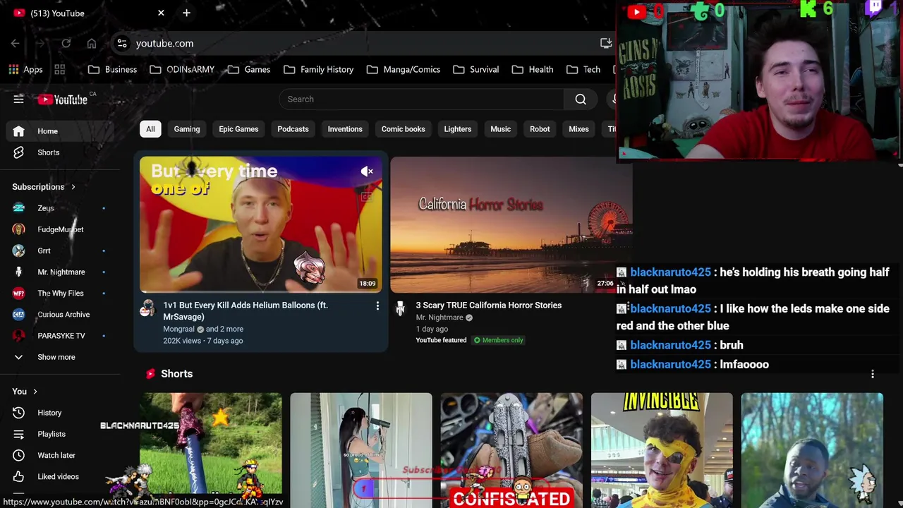This screenshot has width=903, height=508.
Task: Play the CONFISCATED knife short
Action: pos(511,450)
